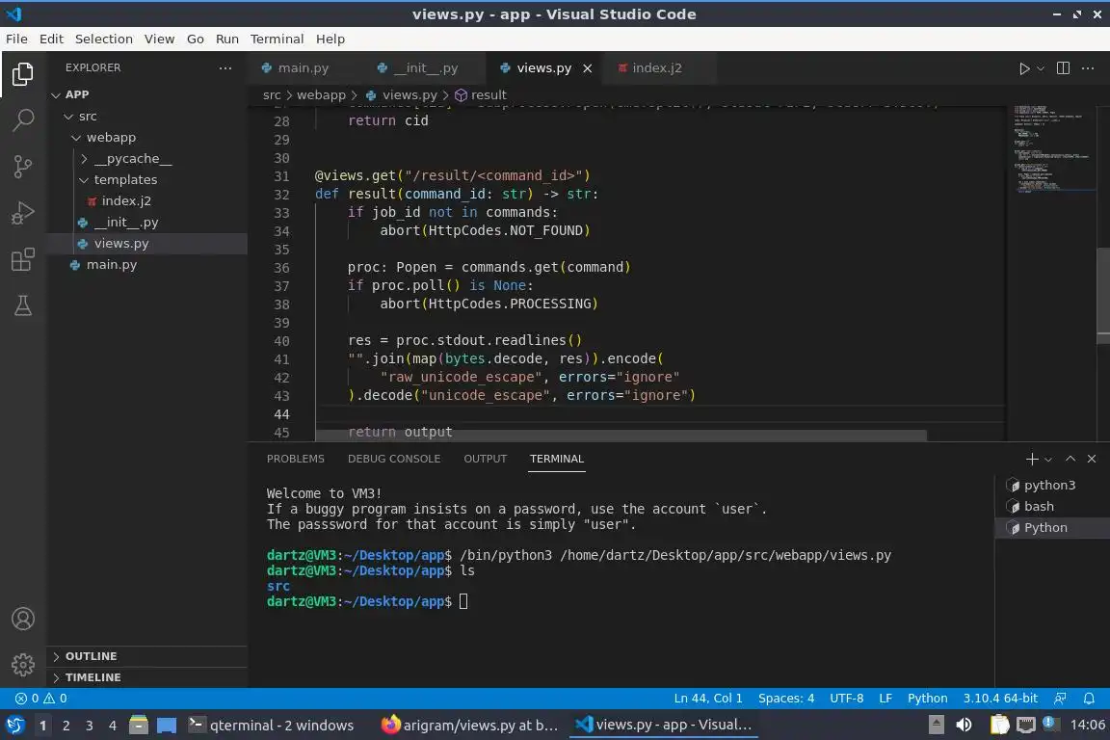Screen dimensions: 1110x740
Task: Change LF end-of-line setting
Action: 885,699
